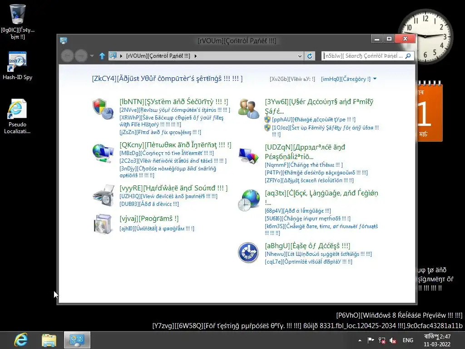Open the Clock, Language, and Region globe icon
465x349 pixels.
pos(249,200)
